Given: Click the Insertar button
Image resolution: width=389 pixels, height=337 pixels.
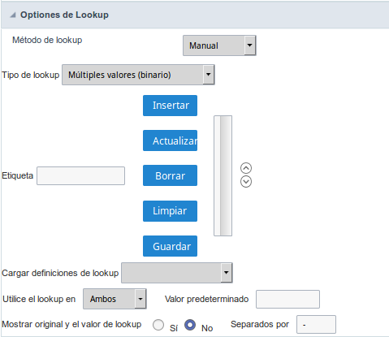Looking at the screenshot, I should coord(170,106).
